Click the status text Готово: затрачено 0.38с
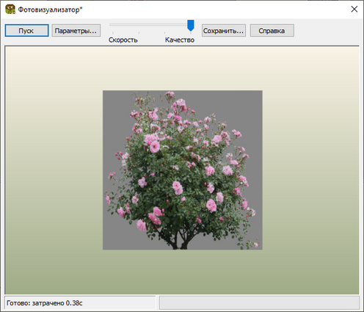 [x=45, y=303]
